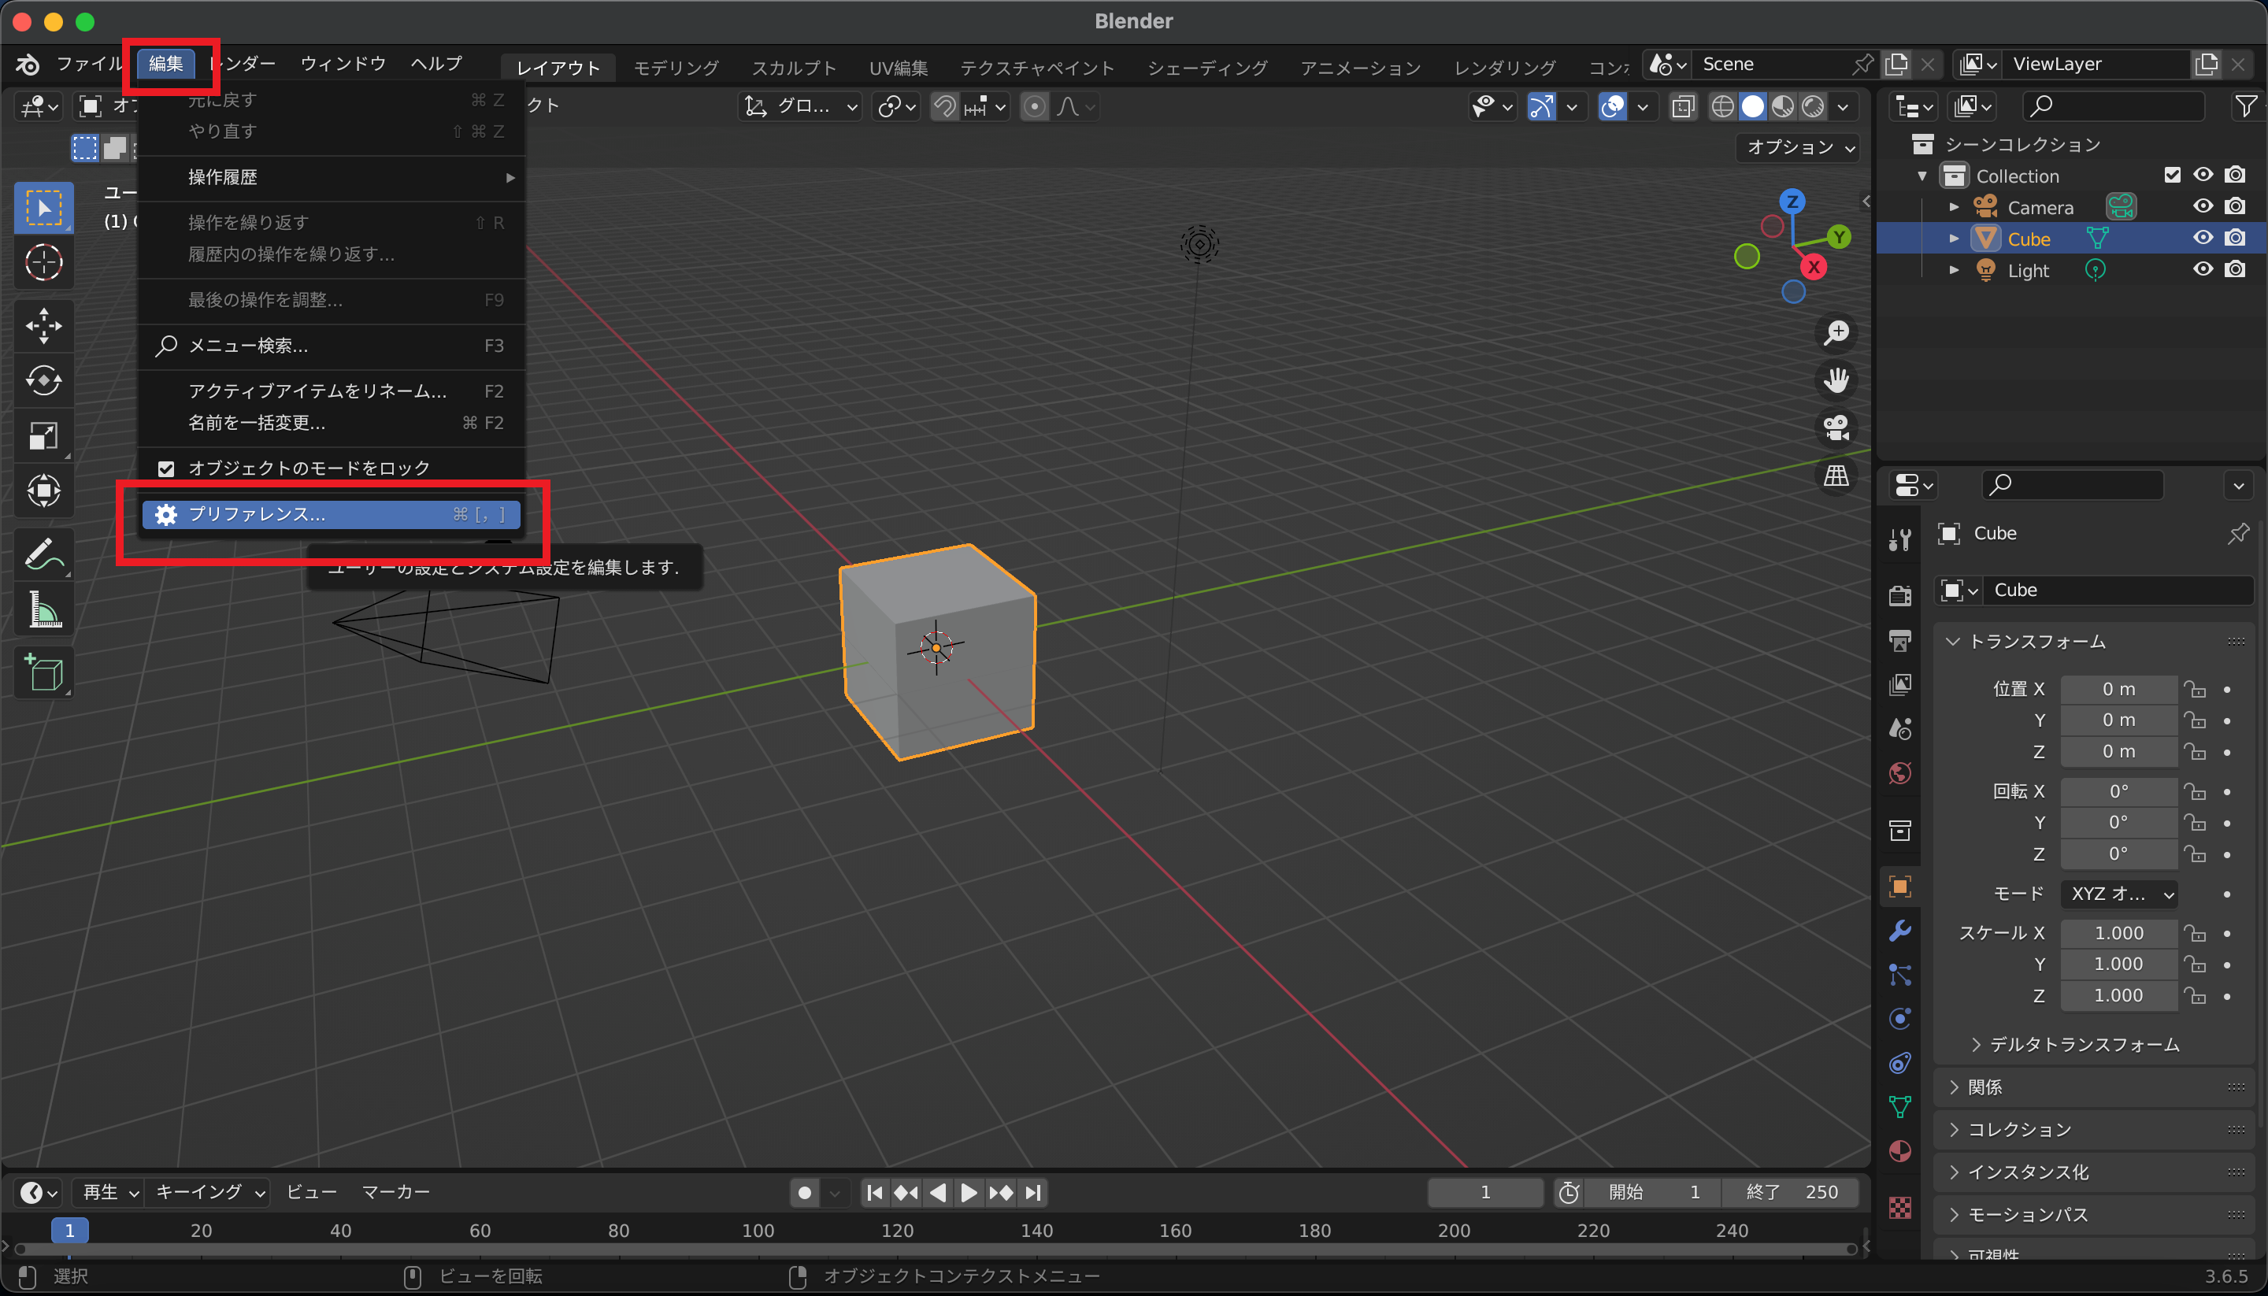This screenshot has width=2268, height=1296.
Task: Select the Move tool in toolbar
Action: tap(43, 325)
